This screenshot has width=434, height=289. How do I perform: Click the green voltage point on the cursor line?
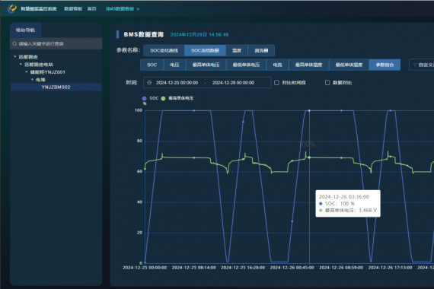[309, 157]
